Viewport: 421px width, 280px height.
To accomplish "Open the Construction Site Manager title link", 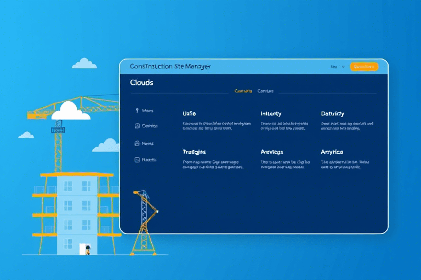I will click(170, 67).
